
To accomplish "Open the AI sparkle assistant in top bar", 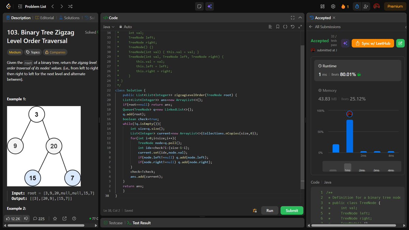I will (x=209, y=6).
